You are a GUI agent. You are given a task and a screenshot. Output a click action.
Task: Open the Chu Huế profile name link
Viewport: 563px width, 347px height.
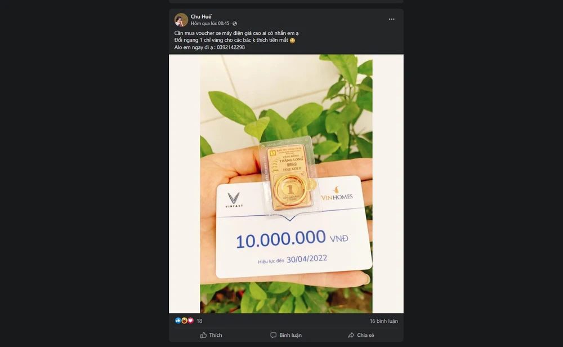[201, 16]
